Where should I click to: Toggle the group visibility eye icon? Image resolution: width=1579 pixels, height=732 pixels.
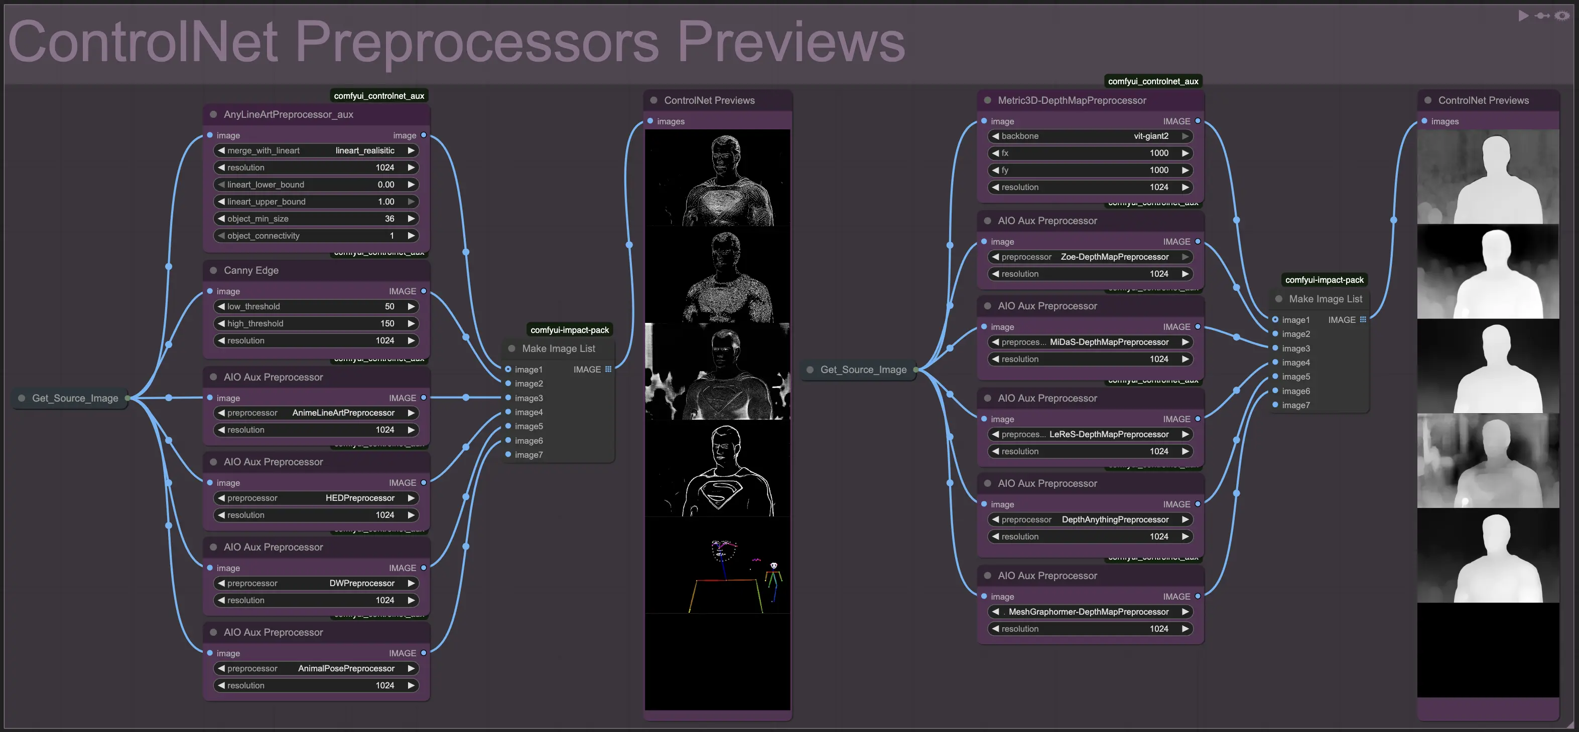point(1562,16)
